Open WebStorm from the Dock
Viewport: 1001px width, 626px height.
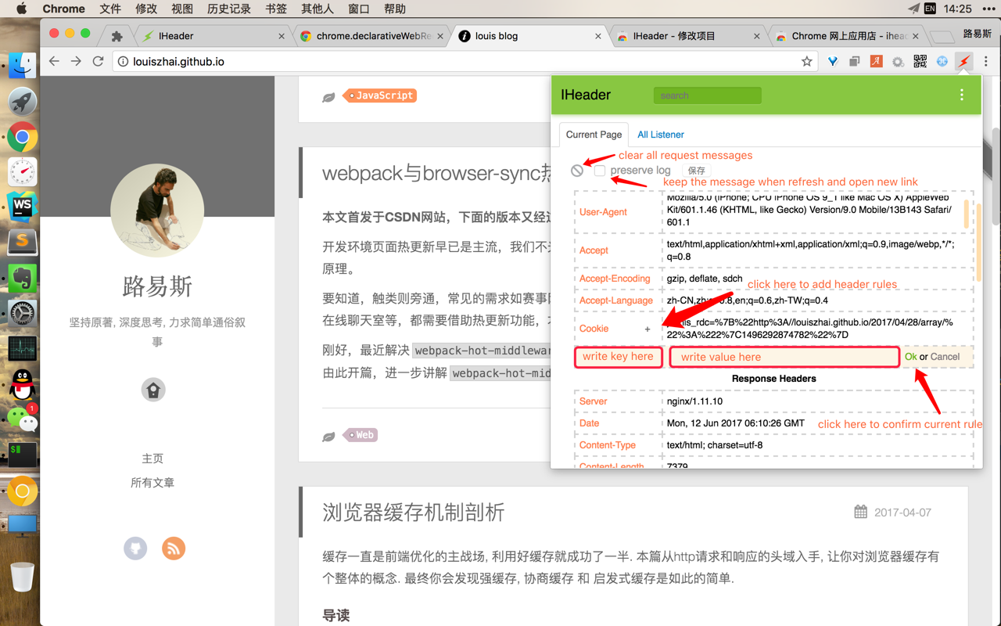click(22, 207)
